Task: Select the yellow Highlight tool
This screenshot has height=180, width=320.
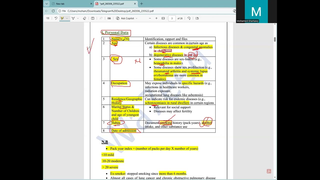Action: pyautogui.click(x=62, y=18)
